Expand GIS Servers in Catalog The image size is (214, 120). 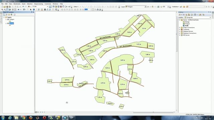pyautogui.click(x=180, y=35)
